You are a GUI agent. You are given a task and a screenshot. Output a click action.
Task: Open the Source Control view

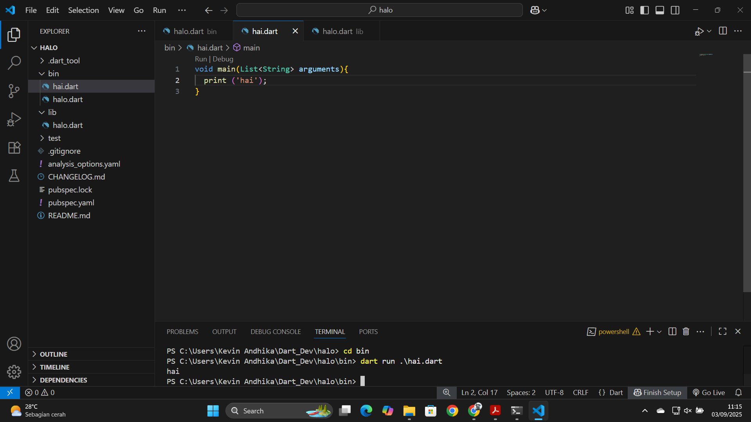[x=14, y=91]
